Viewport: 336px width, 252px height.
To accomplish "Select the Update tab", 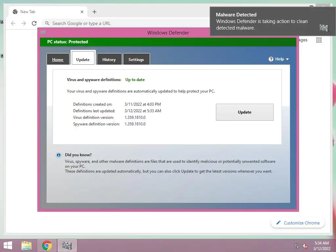I will (x=83, y=58).
